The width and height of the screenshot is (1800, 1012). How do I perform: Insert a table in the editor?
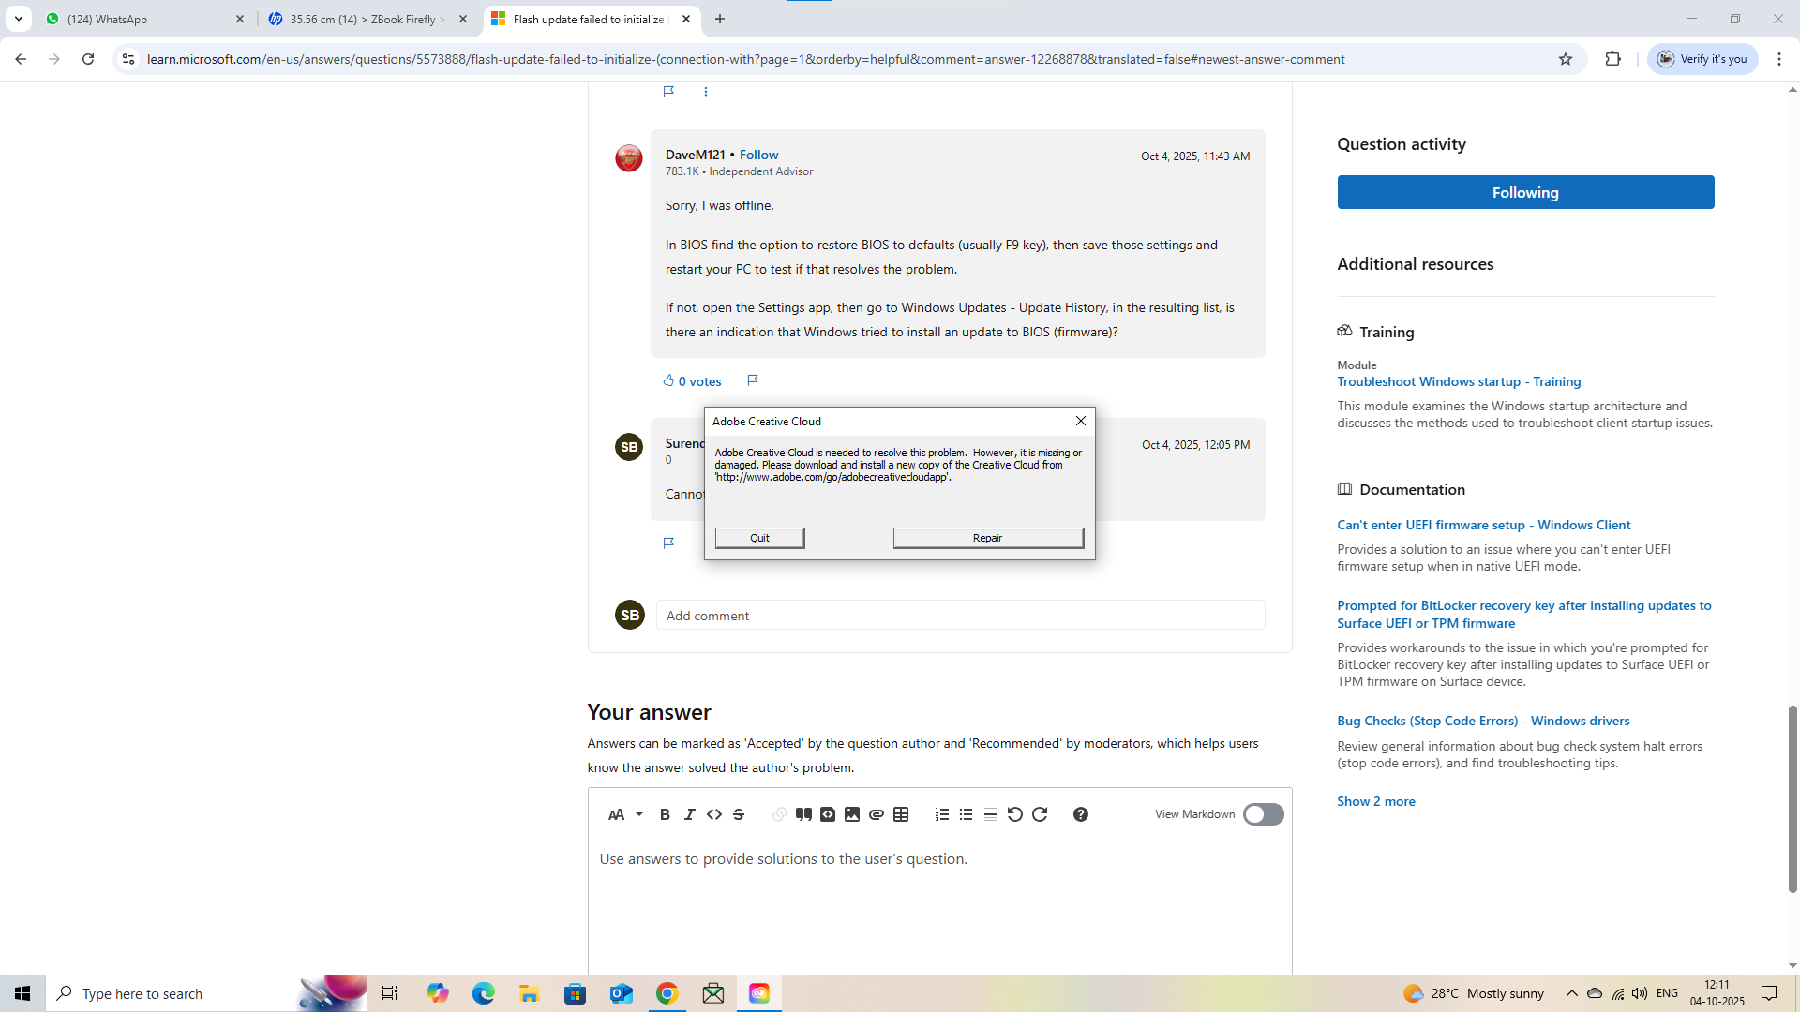(901, 814)
